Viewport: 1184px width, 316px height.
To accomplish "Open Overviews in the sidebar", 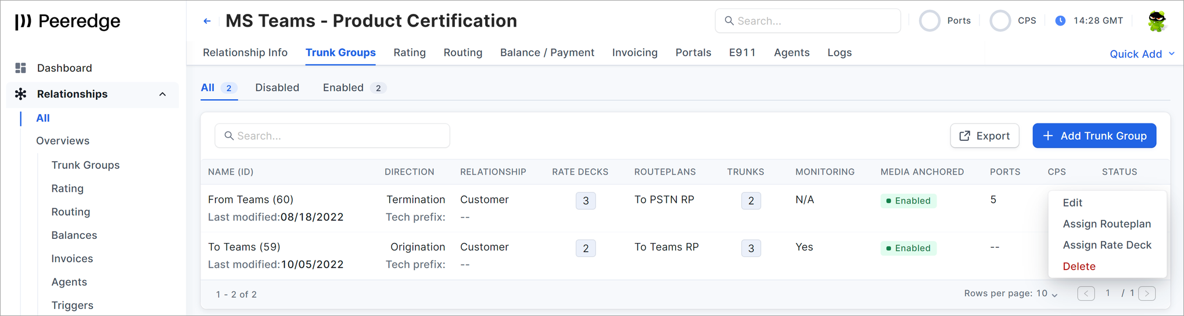I will pyautogui.click(x=63, y=141).
